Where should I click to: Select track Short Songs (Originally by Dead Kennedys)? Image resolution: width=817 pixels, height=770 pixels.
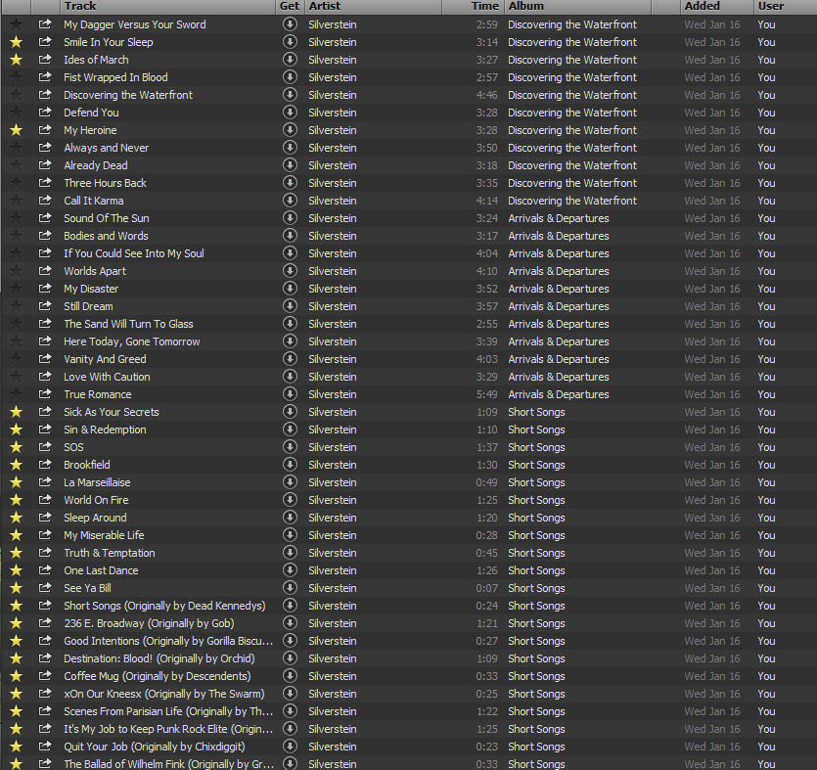[164, 606]
